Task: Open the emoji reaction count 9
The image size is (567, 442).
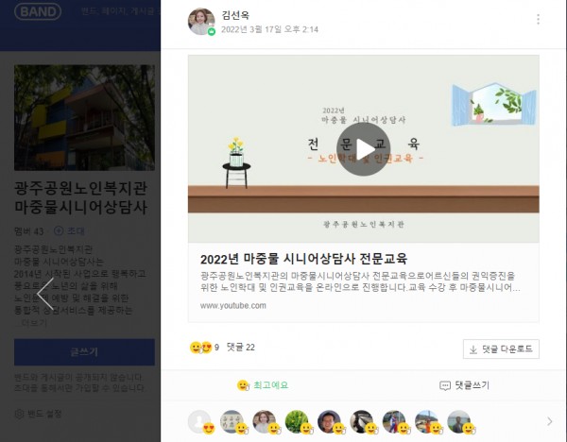Action: click(204, 348)
